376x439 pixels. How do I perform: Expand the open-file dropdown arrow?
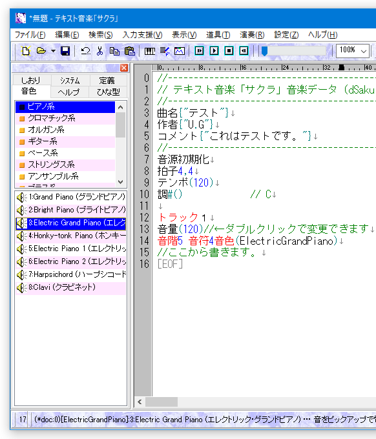pyautogui.click(x=53, y=51)
